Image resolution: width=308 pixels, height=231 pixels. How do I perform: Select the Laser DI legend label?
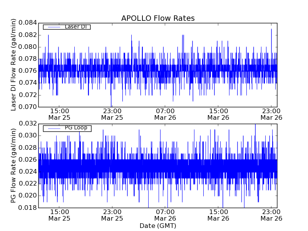click(75, 27)
